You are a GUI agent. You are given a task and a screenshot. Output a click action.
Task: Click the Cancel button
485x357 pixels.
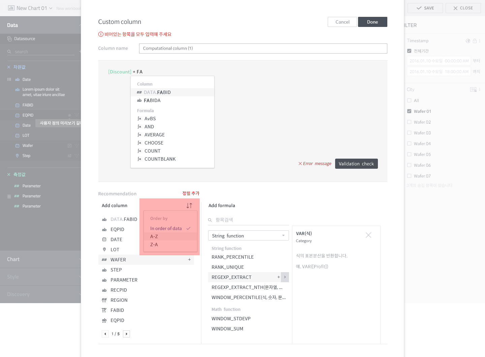(x=342, y=22)
